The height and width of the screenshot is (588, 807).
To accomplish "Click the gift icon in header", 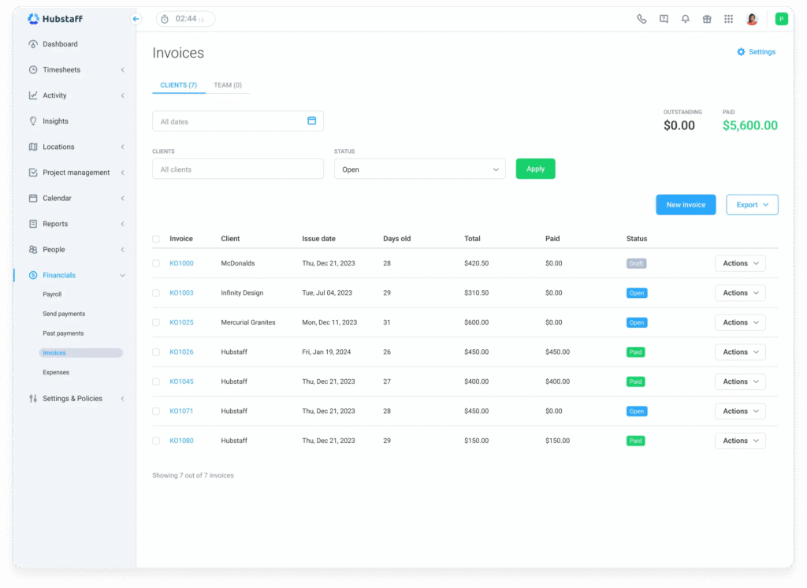I will point(707,19).
